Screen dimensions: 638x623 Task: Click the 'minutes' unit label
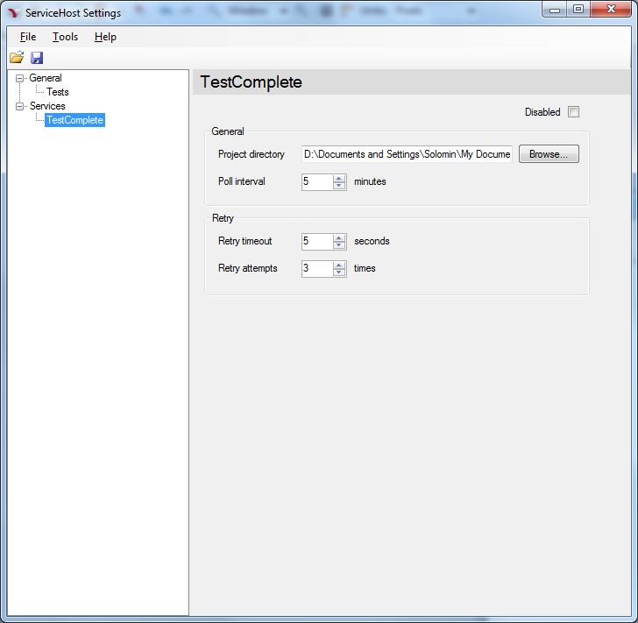(370, 181)
